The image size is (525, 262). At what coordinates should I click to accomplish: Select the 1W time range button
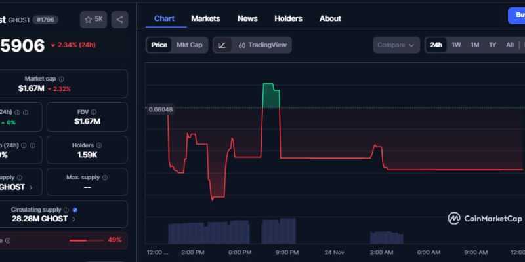[x=457, y=45]
